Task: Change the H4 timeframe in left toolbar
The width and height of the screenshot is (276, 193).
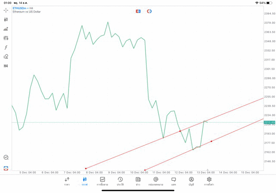Action: pyautogui.click(x=6, y=66)
